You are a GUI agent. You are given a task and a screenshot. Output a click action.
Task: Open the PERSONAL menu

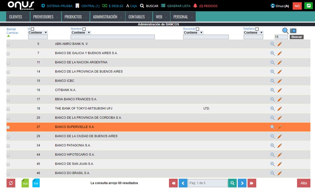(183, 17)
